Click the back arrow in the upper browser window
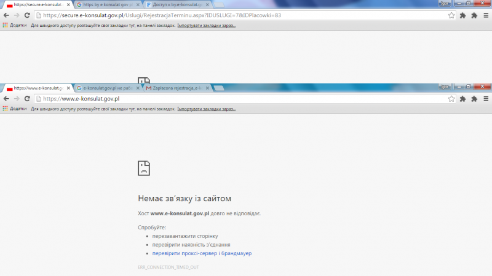The height and width of the screenshot is (276, 492). pos(6,15)
